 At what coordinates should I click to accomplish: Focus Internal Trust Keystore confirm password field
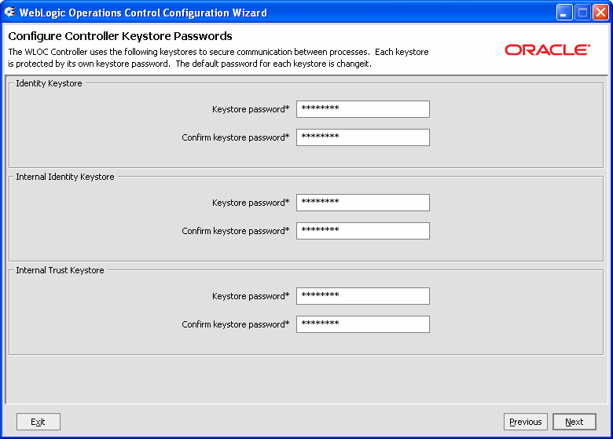tap(363, 324)
